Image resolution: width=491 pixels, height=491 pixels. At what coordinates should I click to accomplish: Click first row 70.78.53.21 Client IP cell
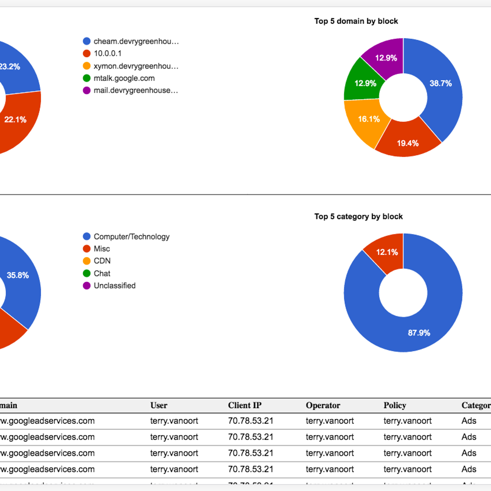click(250, 421)
